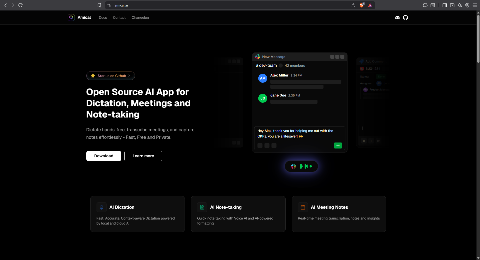Open the browser extensions puzzle icon
The width and height of the screenshot is (480, 260).
[x=425, y=5]
